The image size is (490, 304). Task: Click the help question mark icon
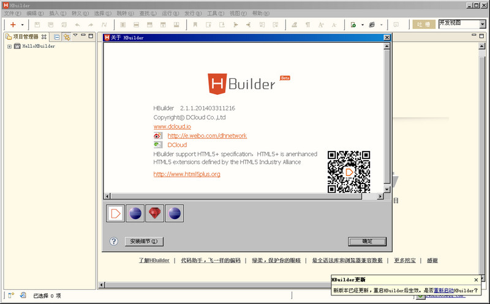pos(114,241)
